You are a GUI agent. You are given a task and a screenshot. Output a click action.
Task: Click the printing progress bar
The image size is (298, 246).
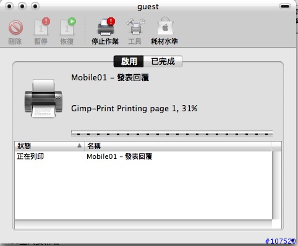tap(172, 134)
